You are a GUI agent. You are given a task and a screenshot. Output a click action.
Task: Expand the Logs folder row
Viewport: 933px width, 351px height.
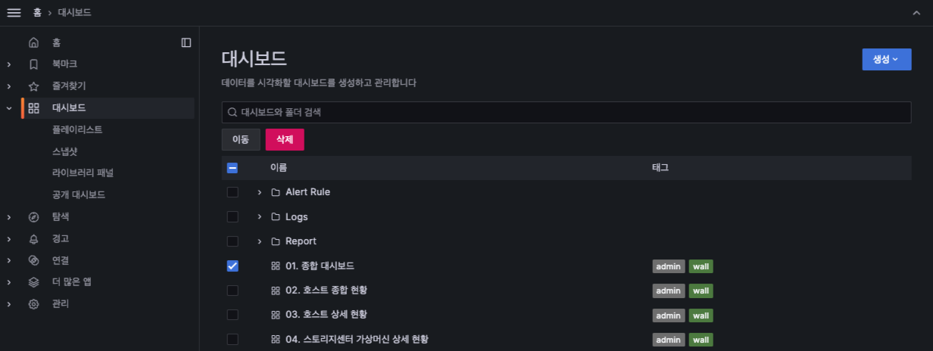pos(260,217)
